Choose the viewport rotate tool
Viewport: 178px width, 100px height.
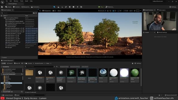click(103, 11)
